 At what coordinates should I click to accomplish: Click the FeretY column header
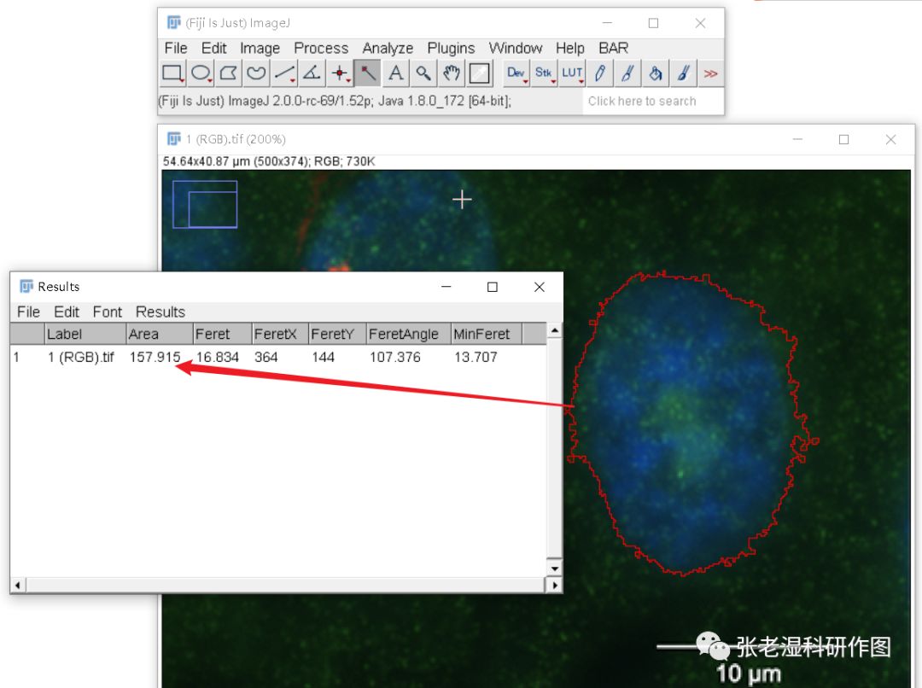(337, 334)
